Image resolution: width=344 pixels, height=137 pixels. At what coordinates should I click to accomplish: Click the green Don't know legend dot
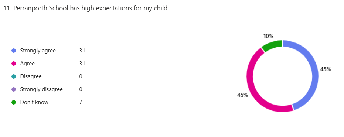pos(14,102)
